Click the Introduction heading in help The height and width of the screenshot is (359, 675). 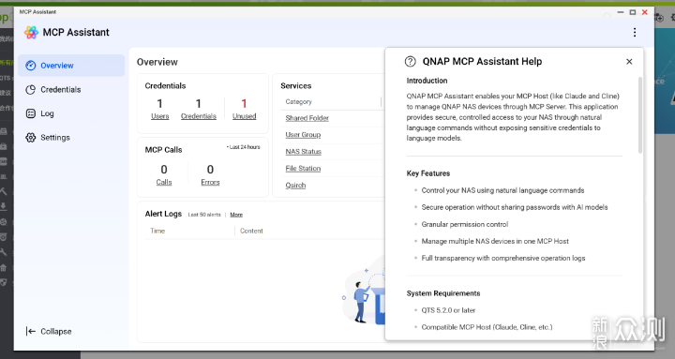click(x=427, y=81)
